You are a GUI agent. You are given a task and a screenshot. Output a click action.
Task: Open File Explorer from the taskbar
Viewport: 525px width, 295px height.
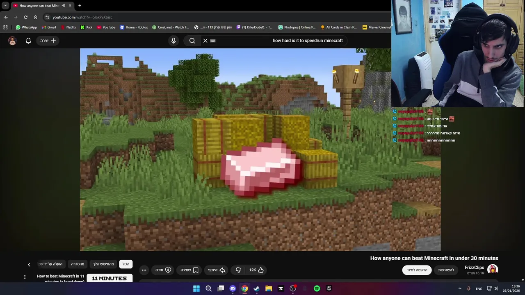click(x=269, y=288)
